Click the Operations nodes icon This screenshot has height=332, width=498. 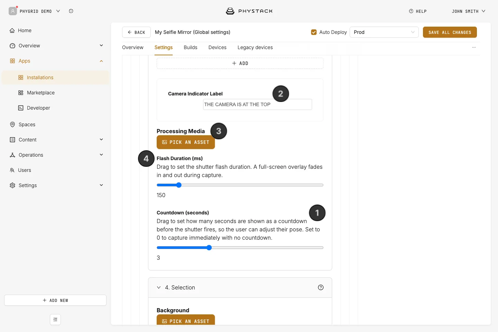click(12, 155)
